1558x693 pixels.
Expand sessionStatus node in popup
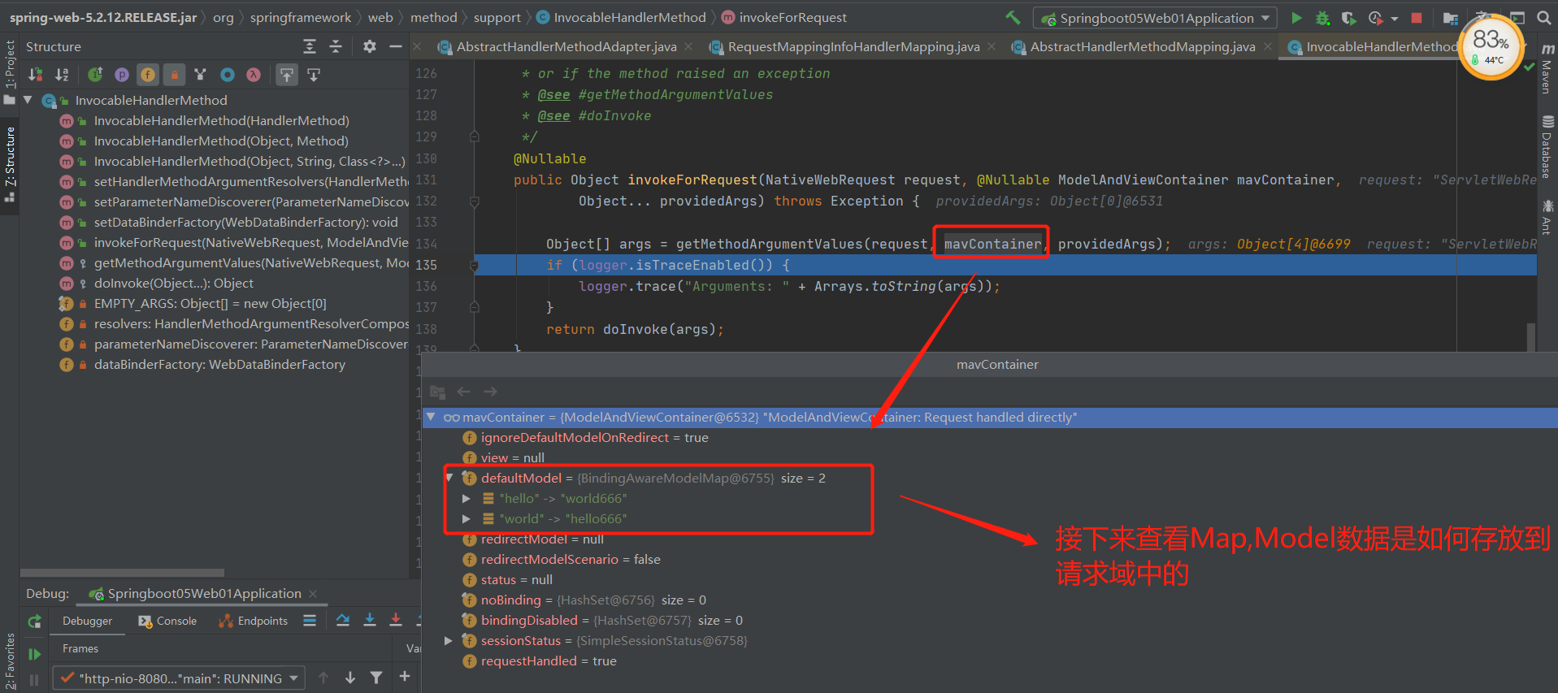(448, 640)
